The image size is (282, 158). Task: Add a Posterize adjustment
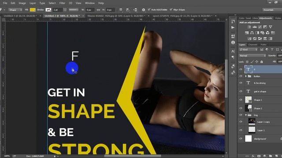255,39
